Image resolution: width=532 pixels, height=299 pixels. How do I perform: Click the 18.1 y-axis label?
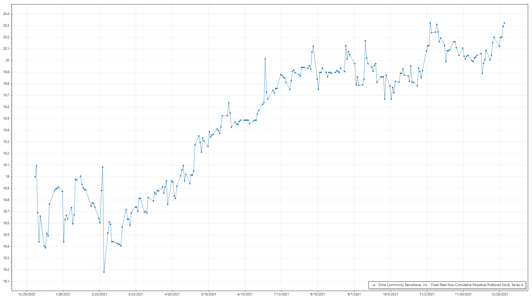(6, 281)
